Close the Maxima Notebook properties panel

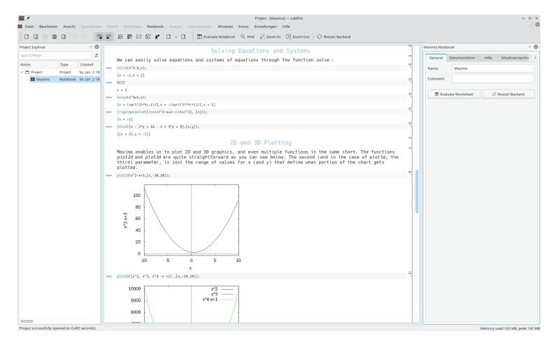coord(536,47)
